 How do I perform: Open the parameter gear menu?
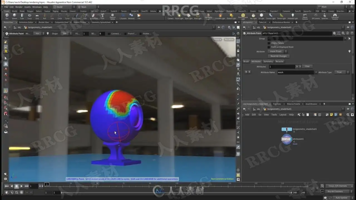click(334, 33)
